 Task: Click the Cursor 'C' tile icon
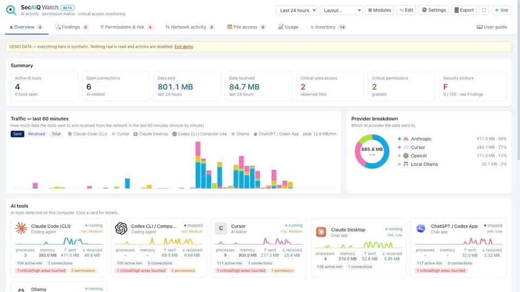(x=221, y=228)
